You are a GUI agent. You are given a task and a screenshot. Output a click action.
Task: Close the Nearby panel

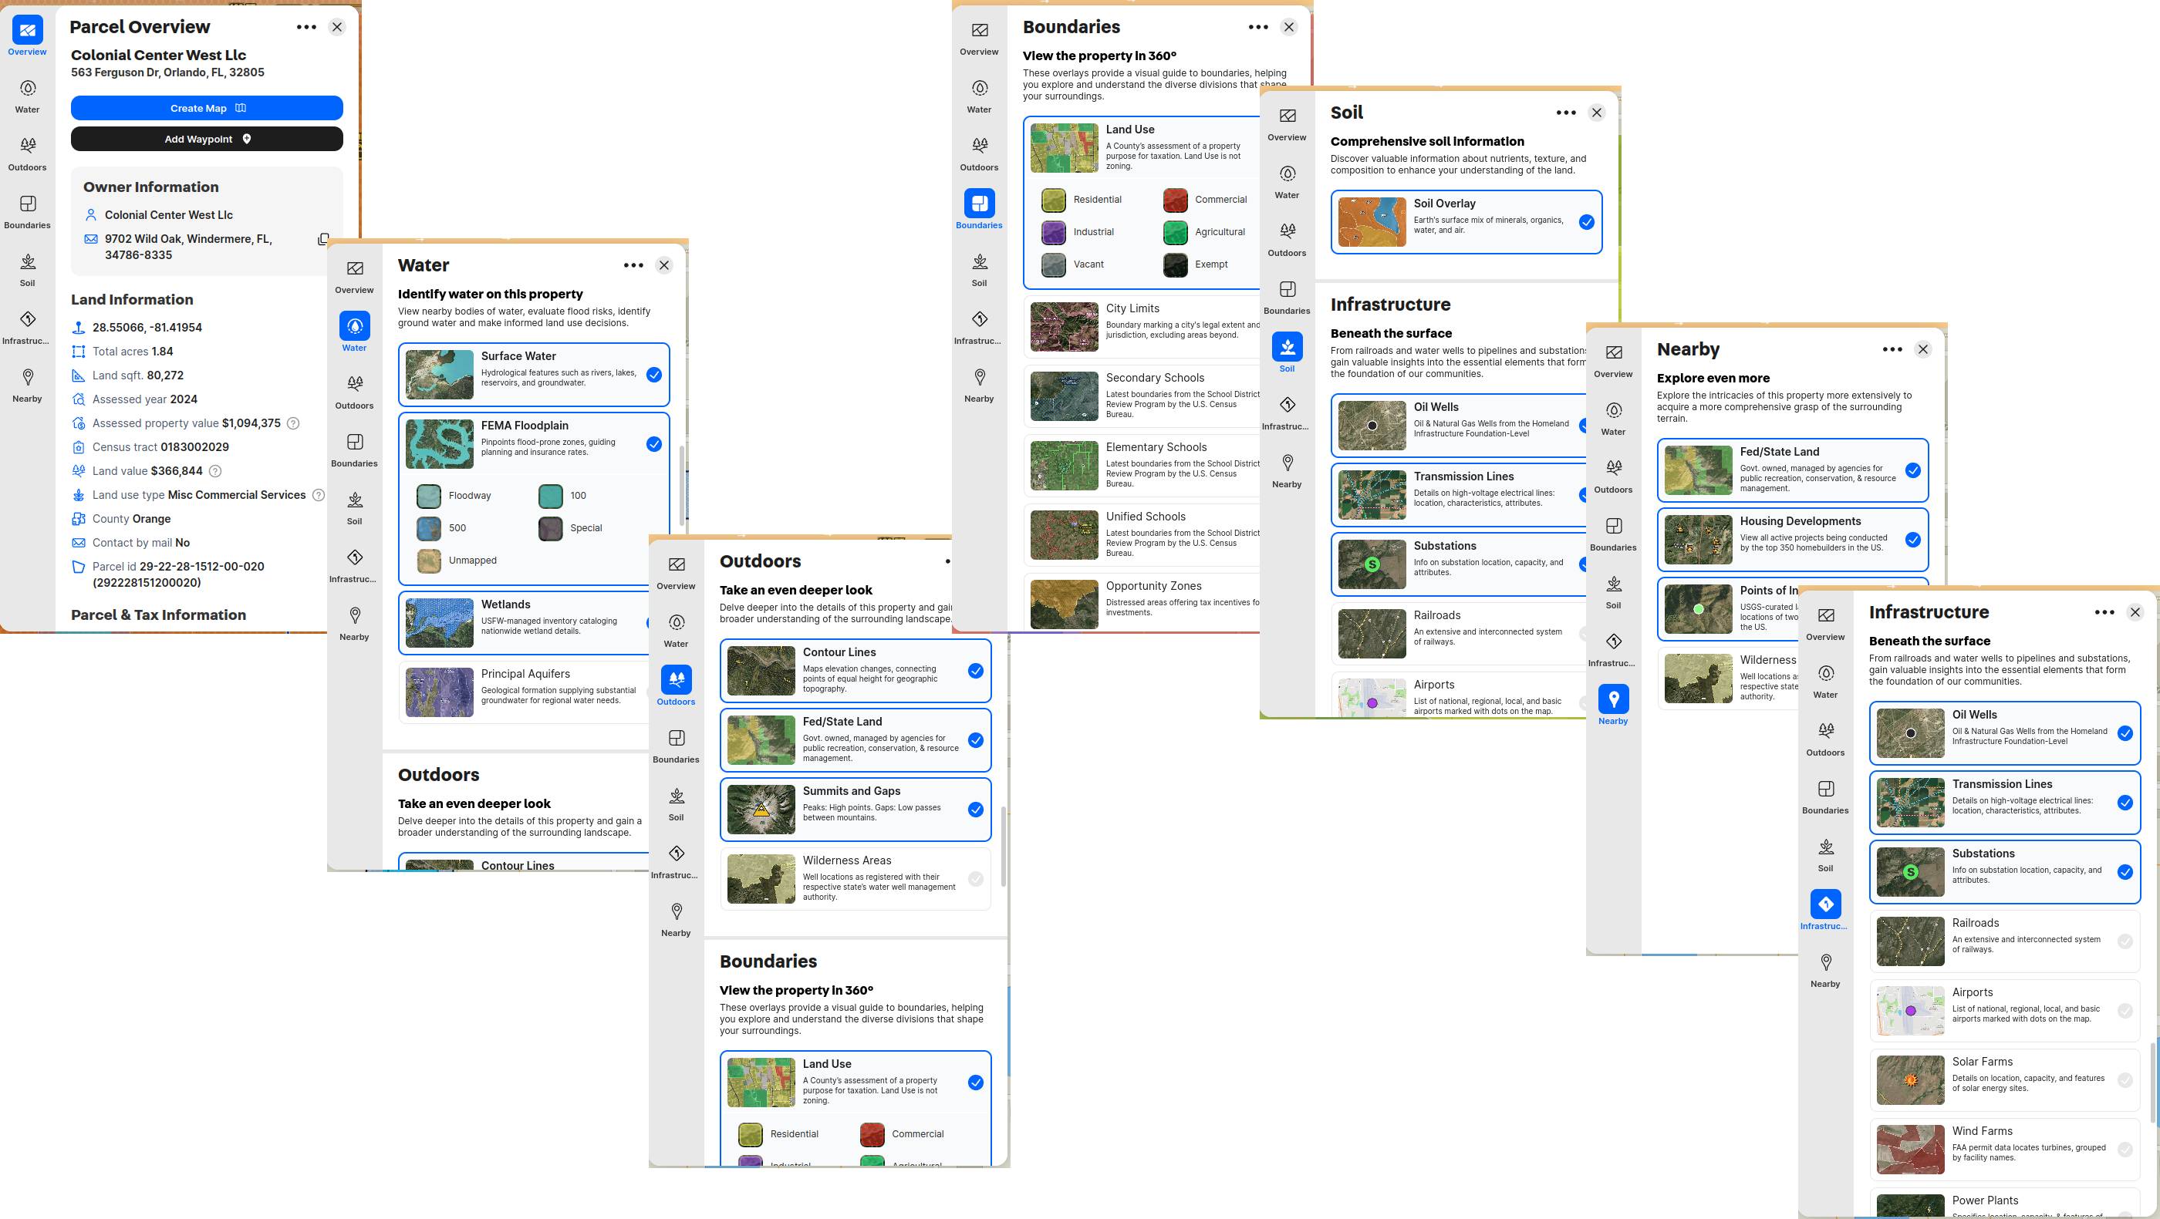[x=1922, y=349]
